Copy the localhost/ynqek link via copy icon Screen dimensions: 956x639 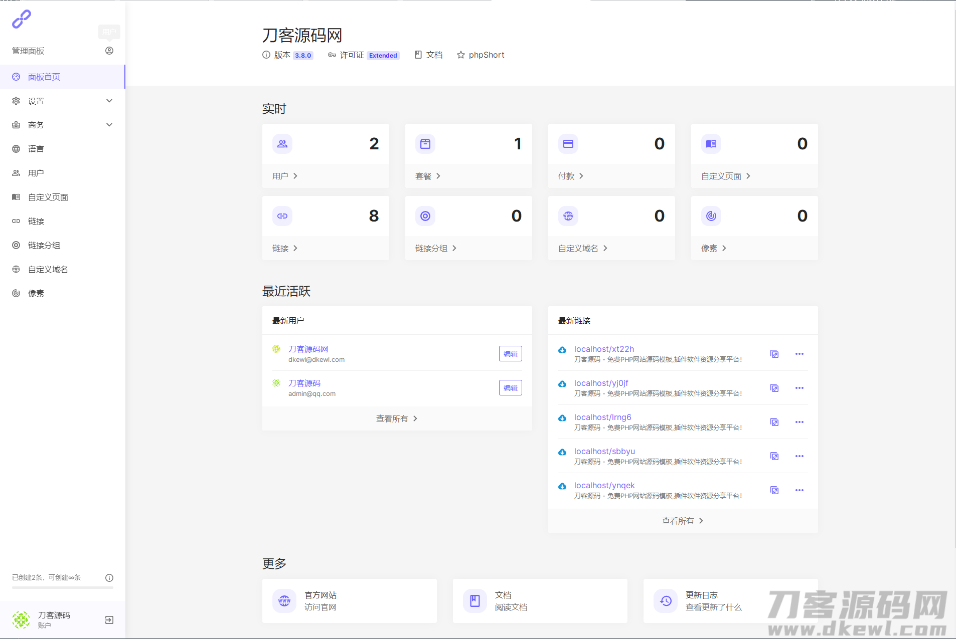[x=774, y=490]
